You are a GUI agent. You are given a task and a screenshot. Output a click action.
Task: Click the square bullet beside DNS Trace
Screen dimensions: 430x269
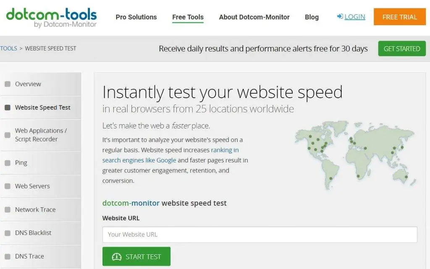click(8, 256)
